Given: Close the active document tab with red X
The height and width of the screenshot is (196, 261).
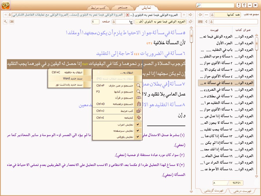Looking at the screenshot, I should coord(127,15).
